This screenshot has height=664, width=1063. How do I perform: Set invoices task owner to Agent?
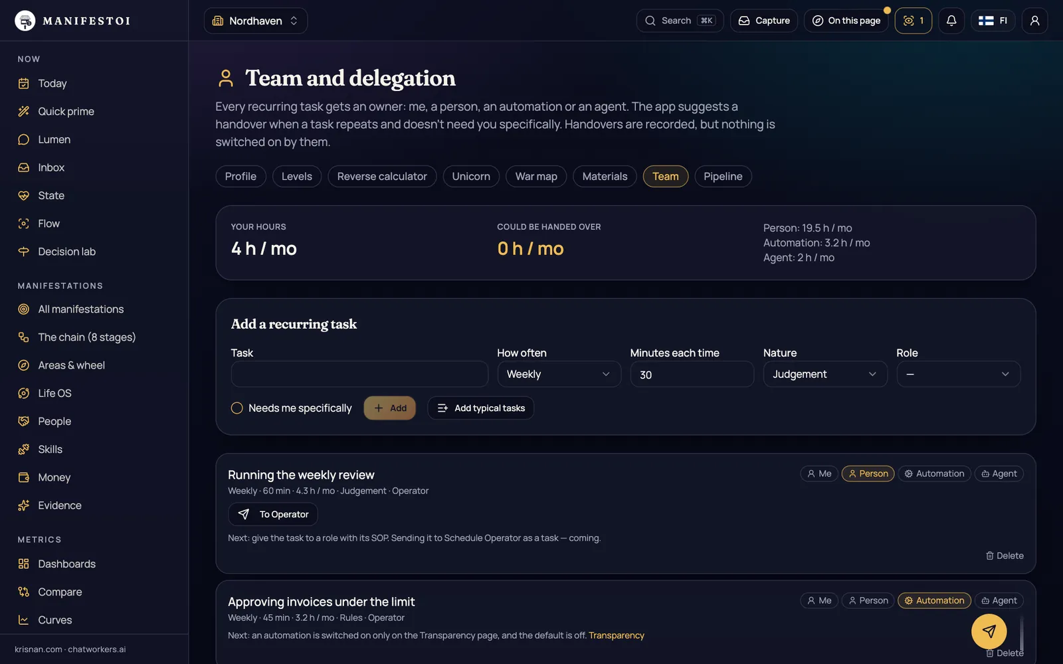999,600
